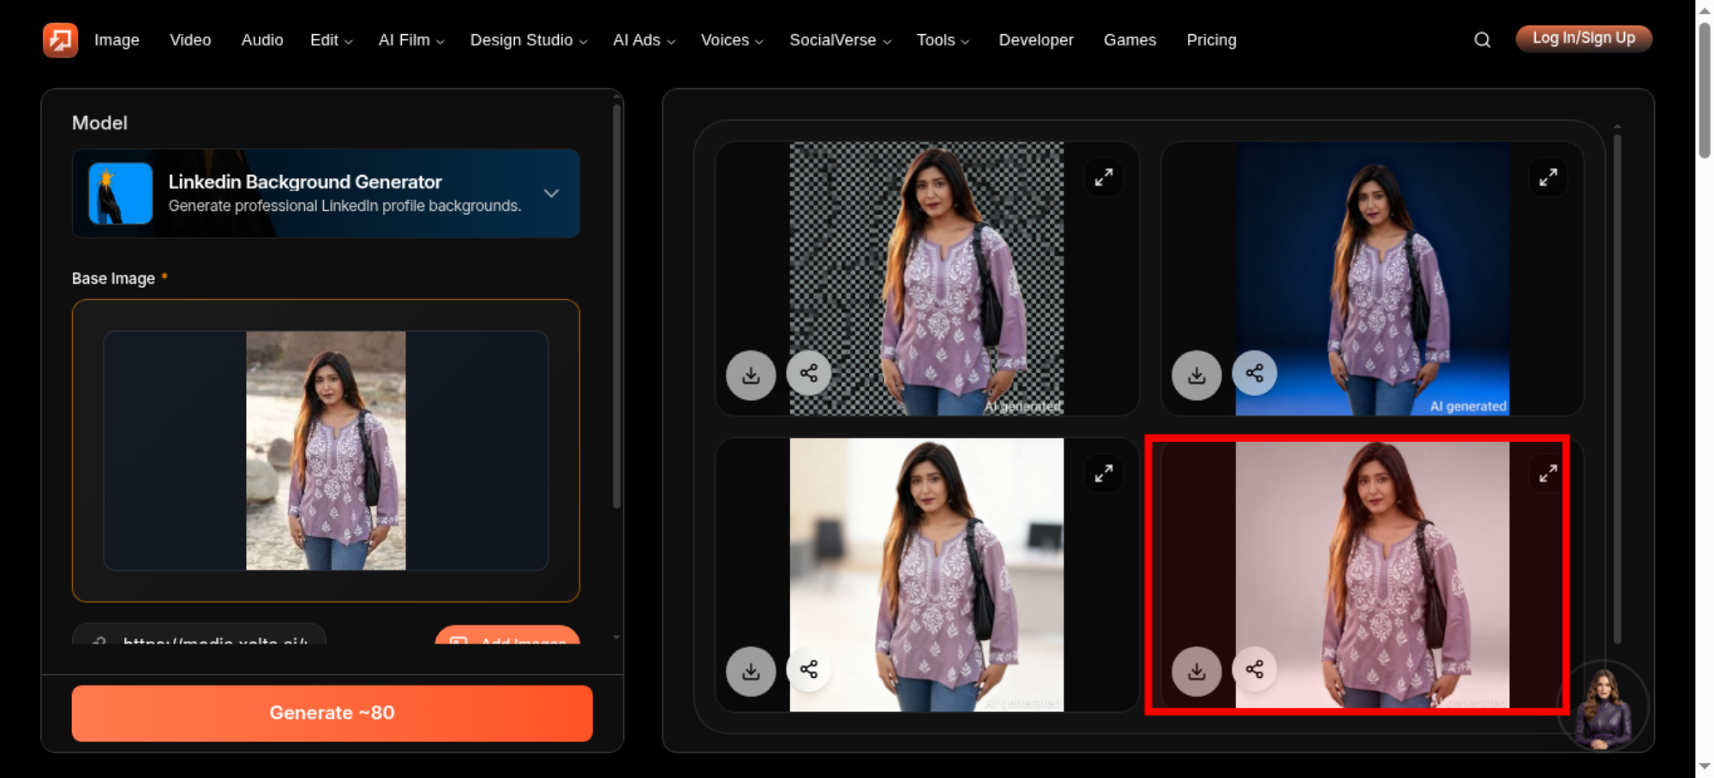The height and width of the screenshot is (778, 1714).
Task: Share the white office background result
Action: (809, 669)
